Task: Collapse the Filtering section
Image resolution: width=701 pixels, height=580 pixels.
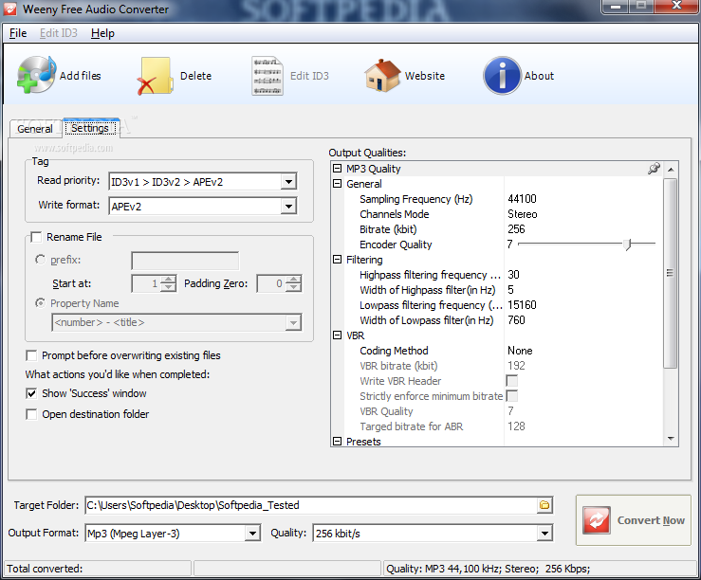Action: tap(337, 260)
